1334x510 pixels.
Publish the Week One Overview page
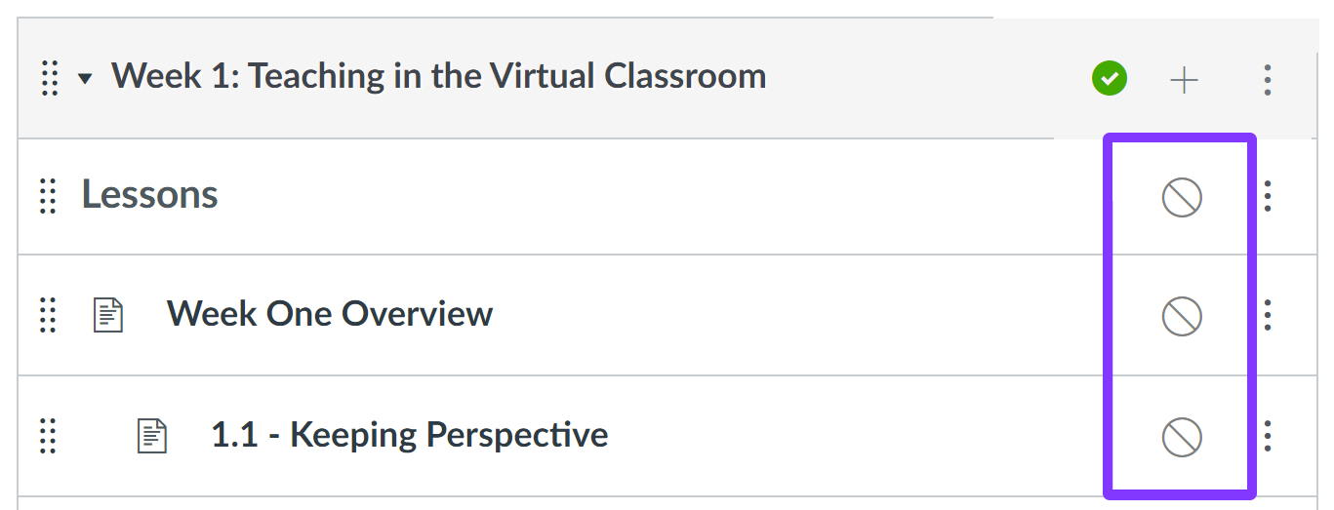[x=1182, y=317]
